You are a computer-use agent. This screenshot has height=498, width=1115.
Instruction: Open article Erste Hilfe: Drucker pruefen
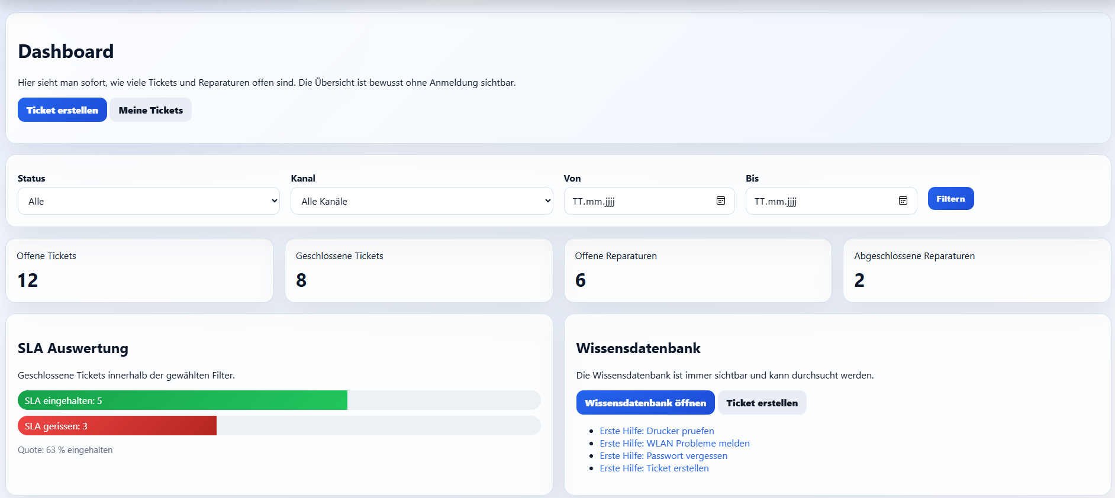(657, 431)
